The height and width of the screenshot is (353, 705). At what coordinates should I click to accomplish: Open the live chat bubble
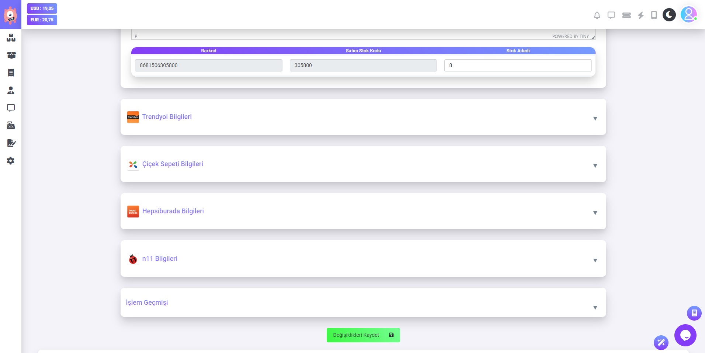point(685,335)
